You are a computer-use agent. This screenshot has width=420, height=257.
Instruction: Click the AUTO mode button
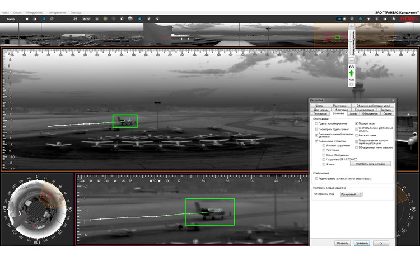point(86,18)
